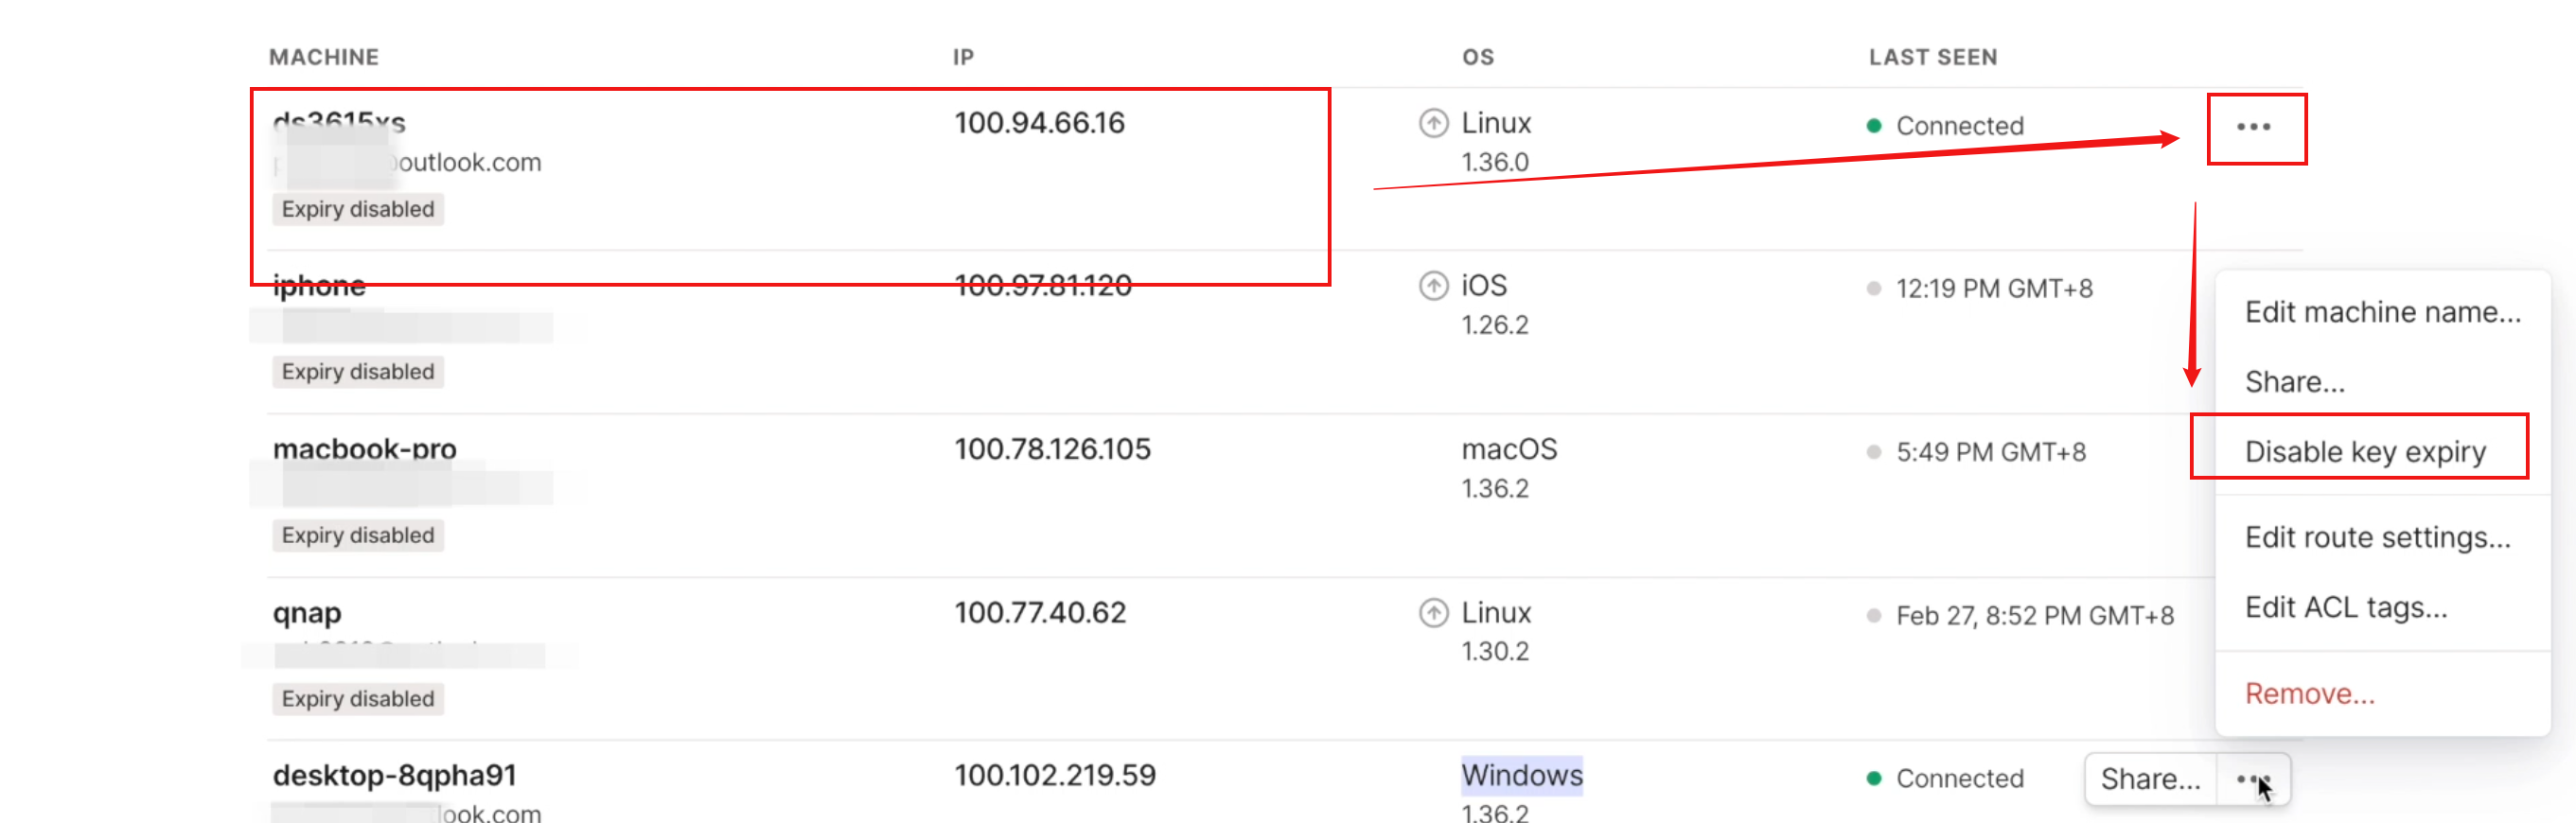The width and height of the screenshot is (2576, 823).
Task: Click IP address 100.102.219.59
Action: (x=1054, y=775)
